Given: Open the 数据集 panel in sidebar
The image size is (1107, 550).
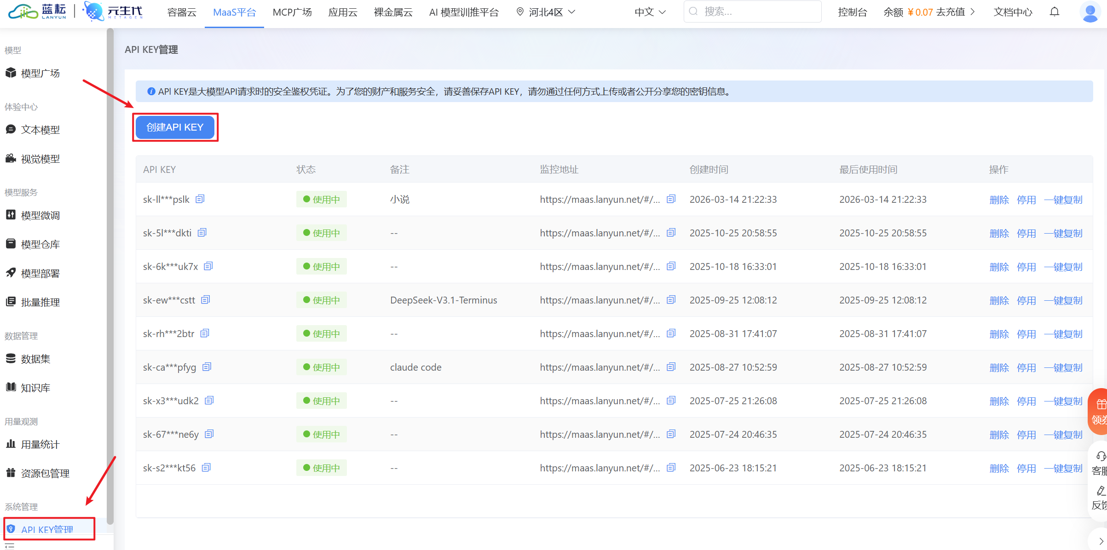Looking at the screenshot, I should [x=35, y=359].
